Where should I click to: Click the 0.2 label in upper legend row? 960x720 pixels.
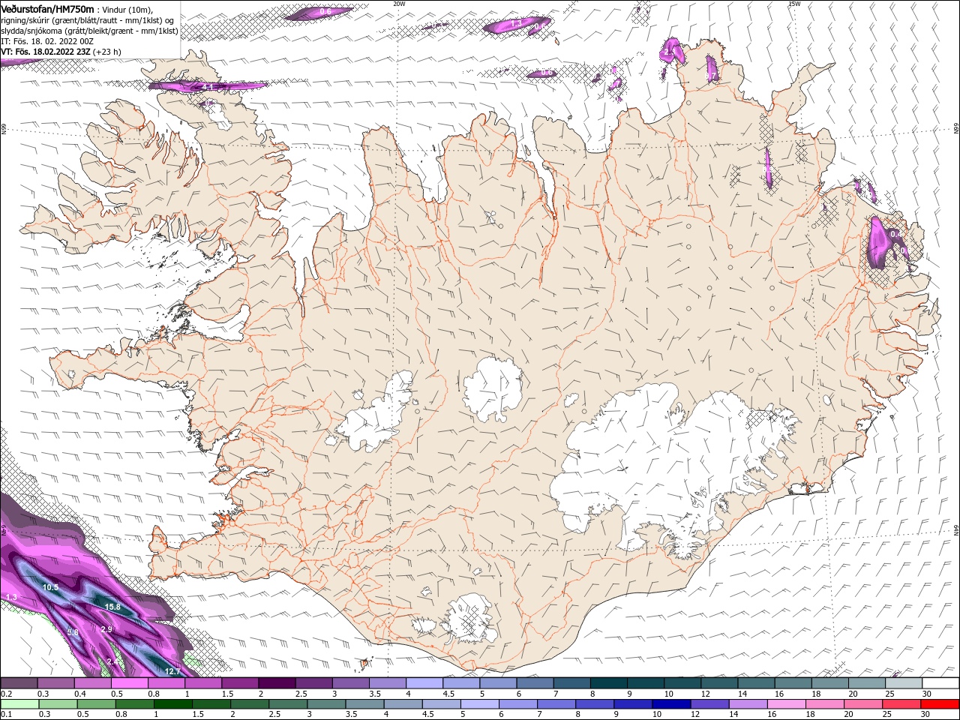click(6, 694)
